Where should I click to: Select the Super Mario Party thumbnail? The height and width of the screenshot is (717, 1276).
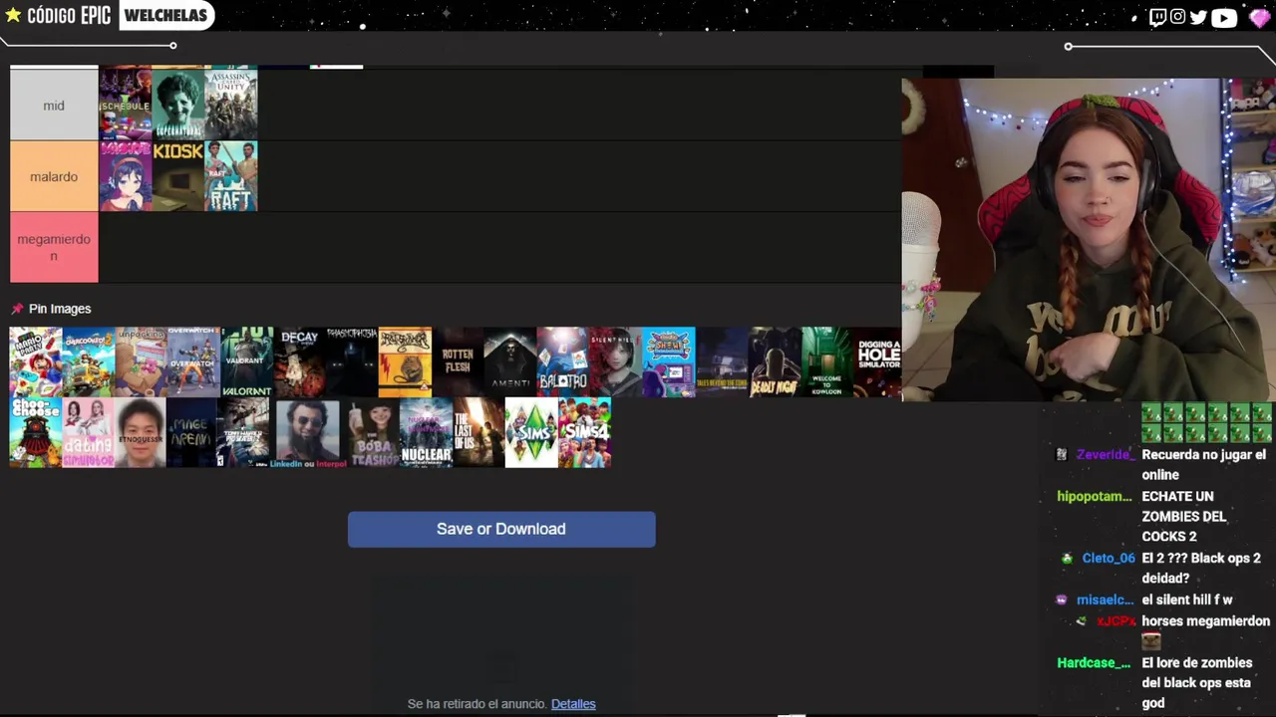(x=36, y=362)
